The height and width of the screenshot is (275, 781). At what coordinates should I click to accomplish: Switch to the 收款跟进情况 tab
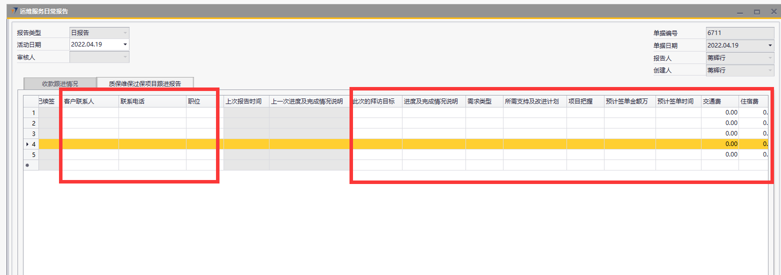60,83
